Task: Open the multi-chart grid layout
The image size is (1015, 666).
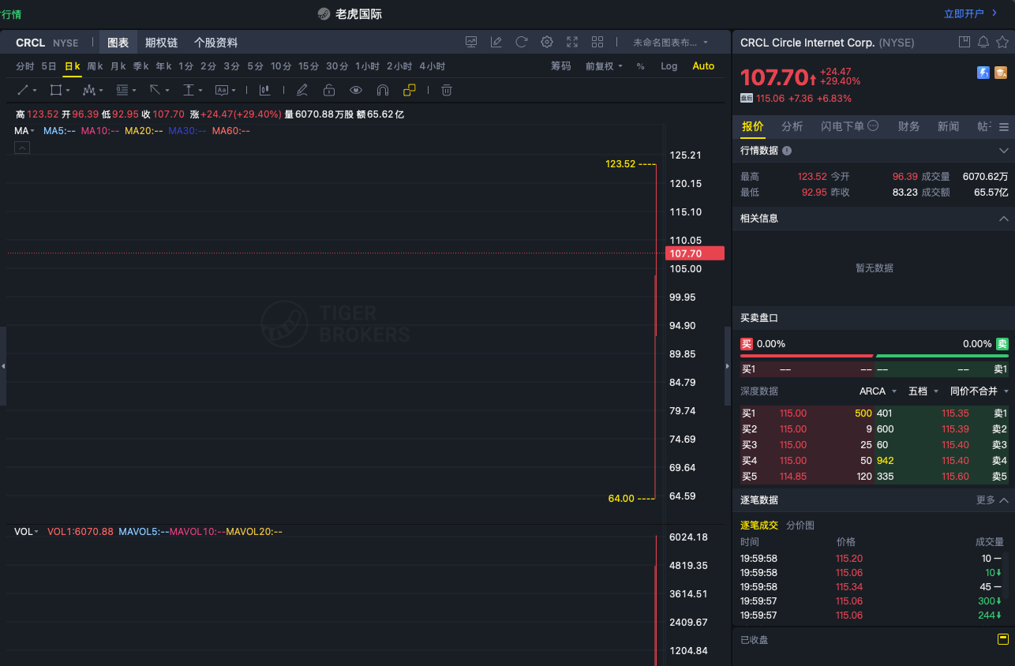Action: (597, 42)
